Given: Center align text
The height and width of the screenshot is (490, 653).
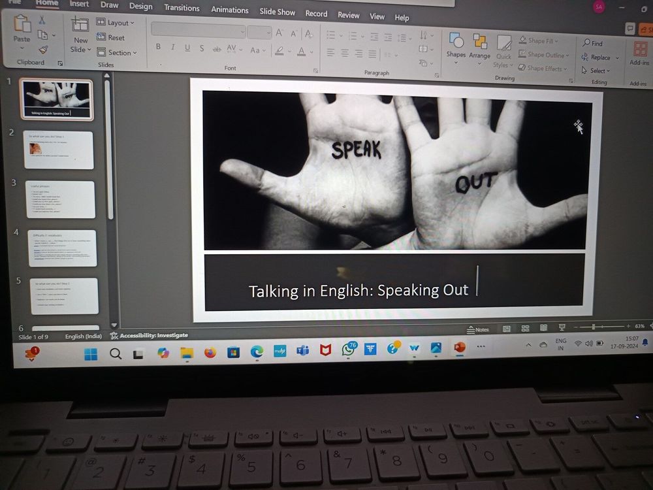Looking at the screenshot, I should click(x=345, y=54).
